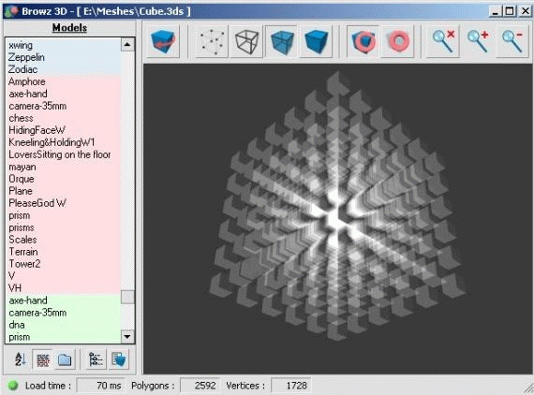The height and width of the screenshot is (395, 534).
Task: Click the Browz 3D title bar icon
Action: [11, 11]
